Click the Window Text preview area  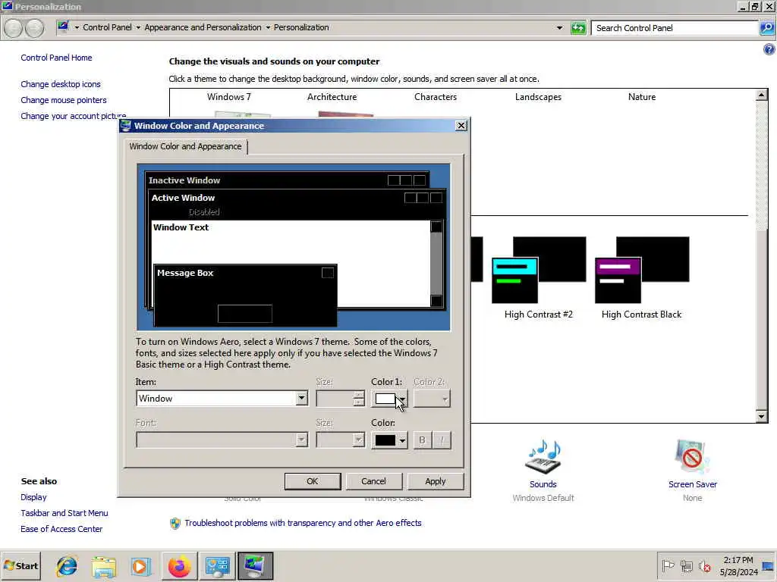tap(291, 242)
